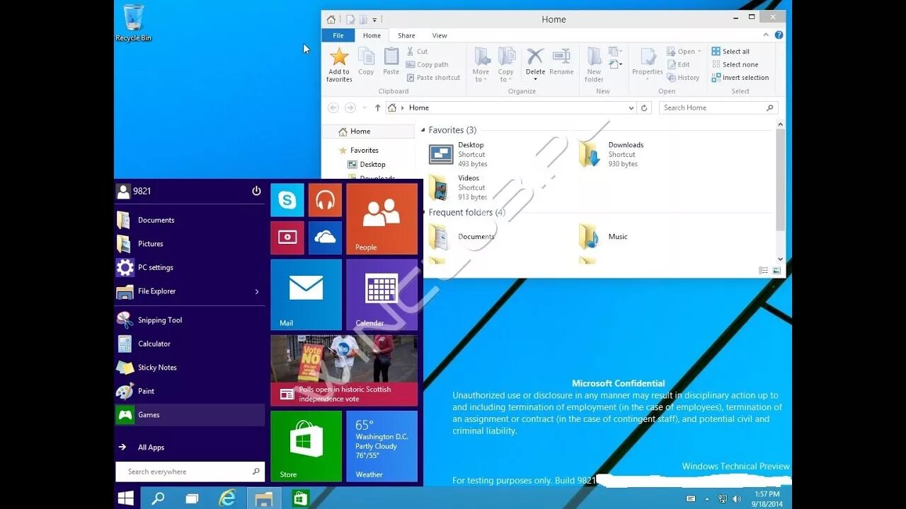Screen dimensions: 906x509
Task: Click the Copy button in Clipboard group
Action: [366, 62]
